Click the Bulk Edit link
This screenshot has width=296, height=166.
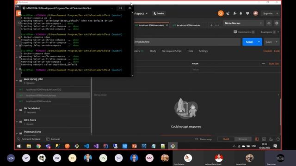click(x=274, y=64)
